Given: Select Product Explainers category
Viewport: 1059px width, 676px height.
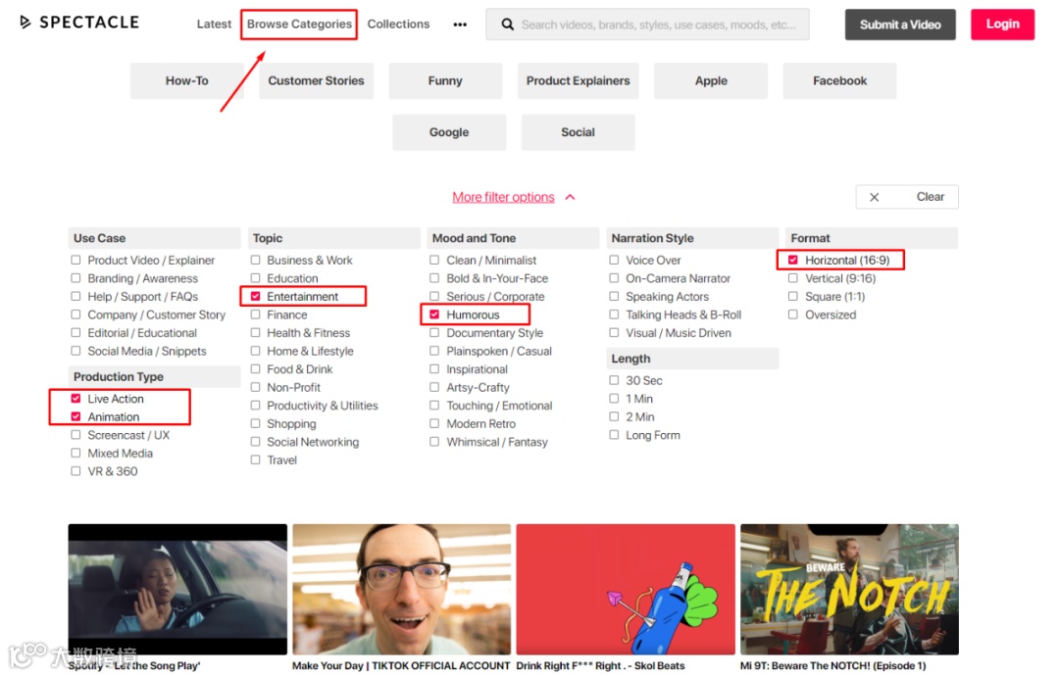Looking at the screenshot, I should 578,81.
